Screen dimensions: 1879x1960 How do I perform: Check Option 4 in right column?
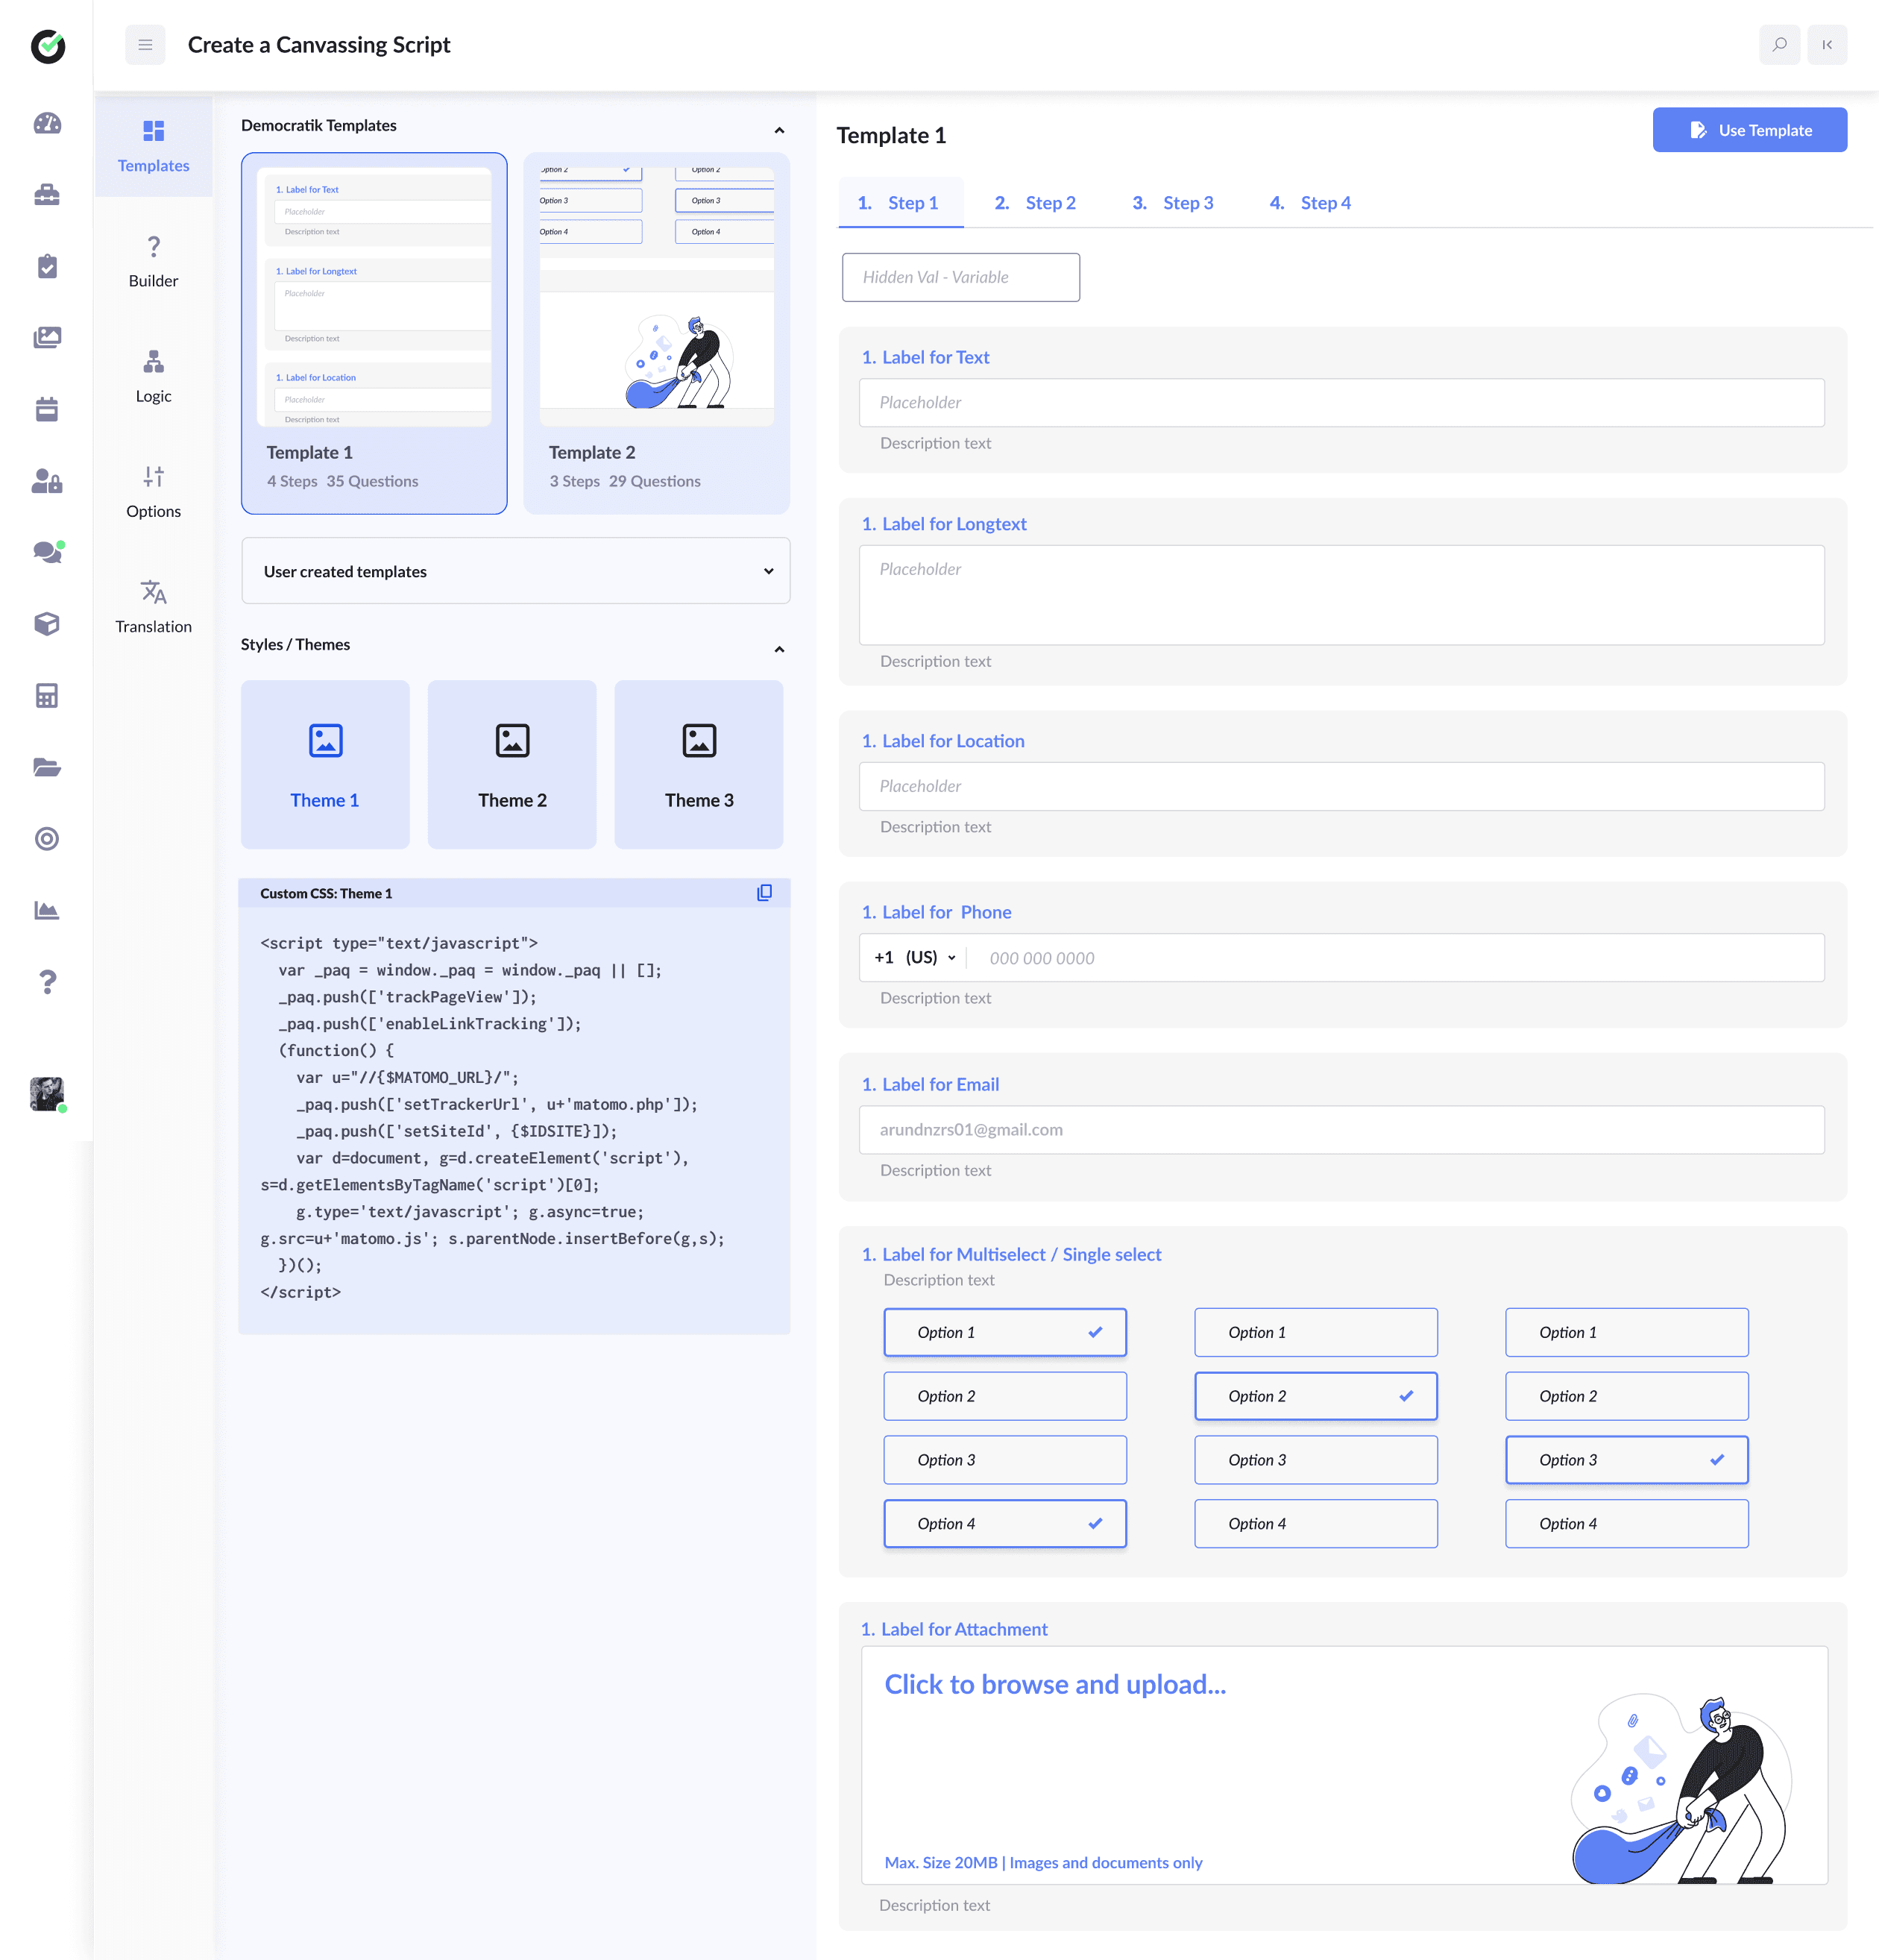point(1627,1524)
